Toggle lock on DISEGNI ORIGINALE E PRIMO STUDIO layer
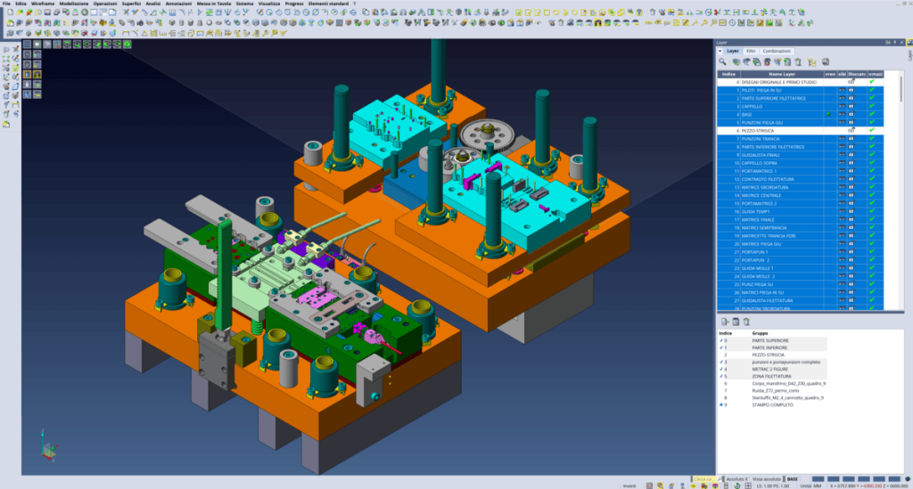Viewport: 913px width, 489px height. click(851, 82)
